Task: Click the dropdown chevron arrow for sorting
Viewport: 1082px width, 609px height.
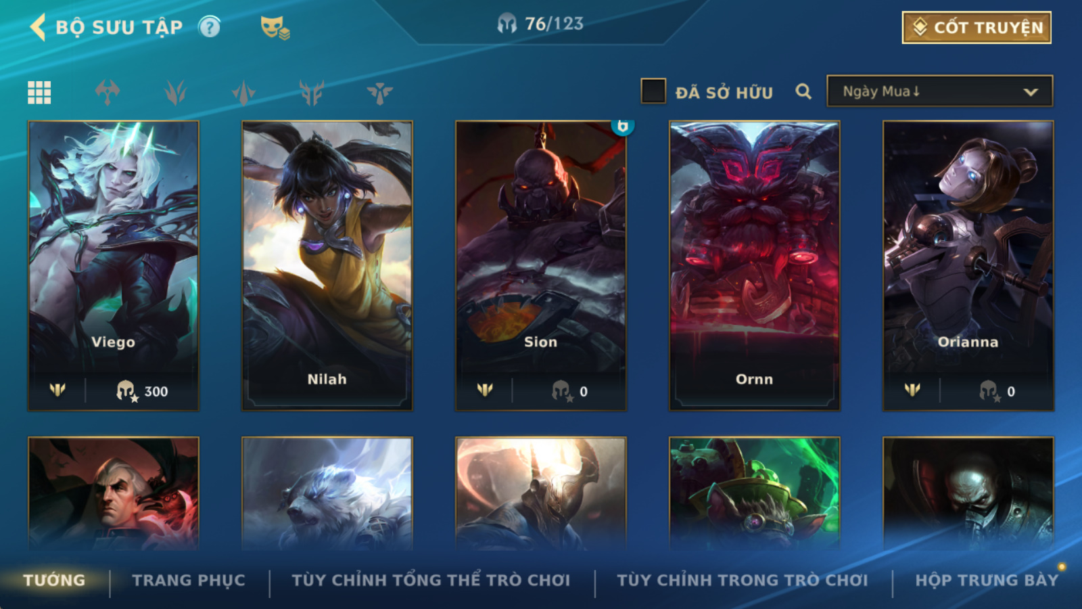Action: pos(1031,92)
